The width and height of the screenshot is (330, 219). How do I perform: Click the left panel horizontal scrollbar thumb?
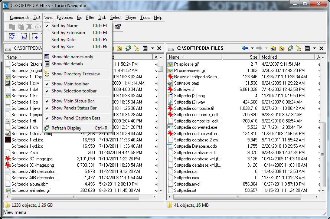point(75,197)
